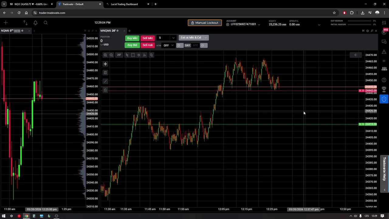Open the mixer settings icon top right

pos(384,23)
